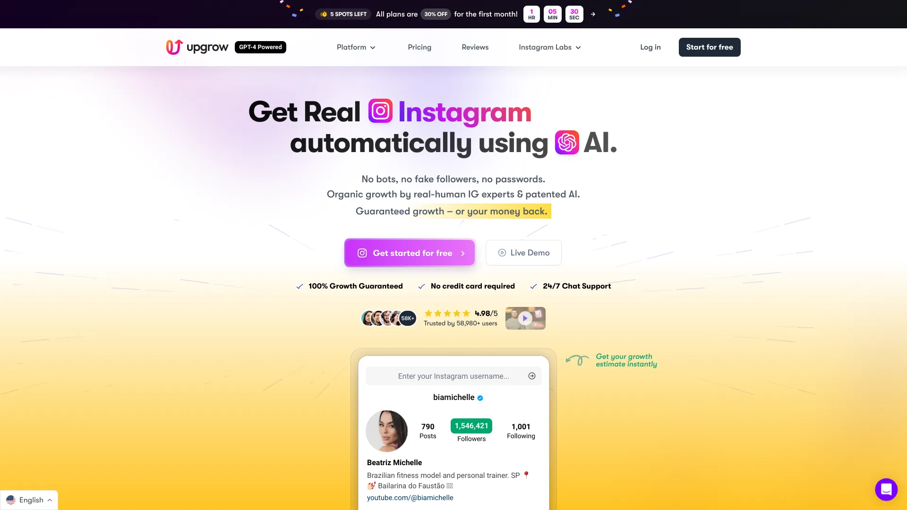Click the chat support bubble icon
The width and height of the screenshot is (907, 510).
(886, 489)
